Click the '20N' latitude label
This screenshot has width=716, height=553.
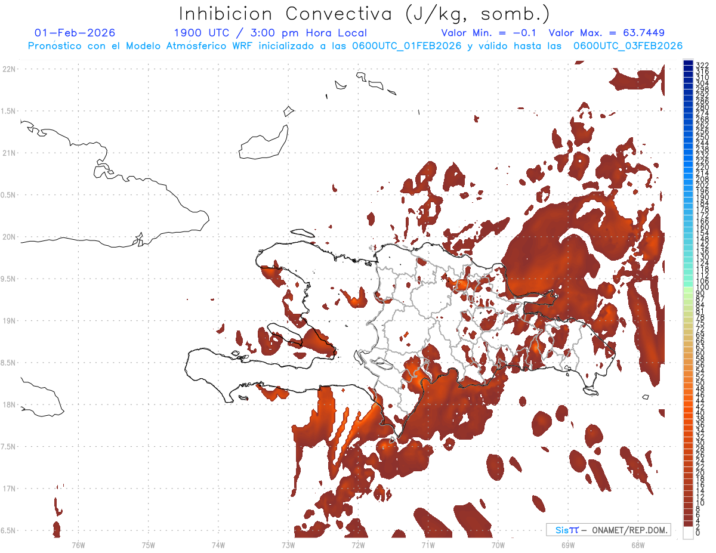(x=9, y=237)
